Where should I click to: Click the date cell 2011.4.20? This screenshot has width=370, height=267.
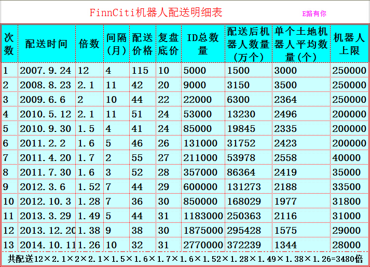(x=47, y=157)
